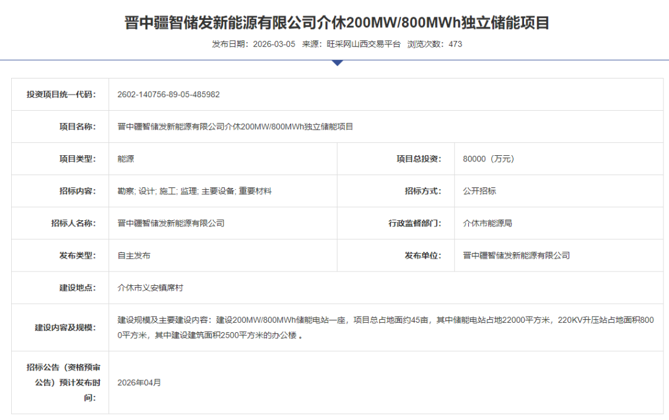Click the blue downward triangle marker under header
The height and width of the screenshot is (420, 669).
pyautogui.click(x=337, y=62)
